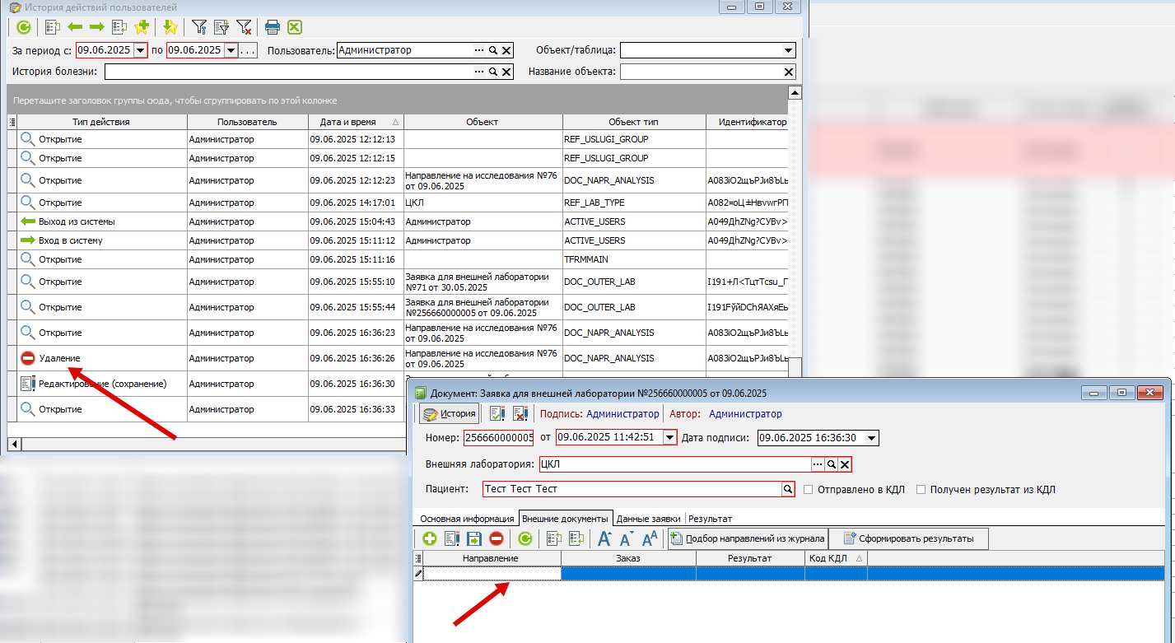The image size is (1175, 643).
Task: Click green add icon in document toolbar
Action: [x=430, y=538]
